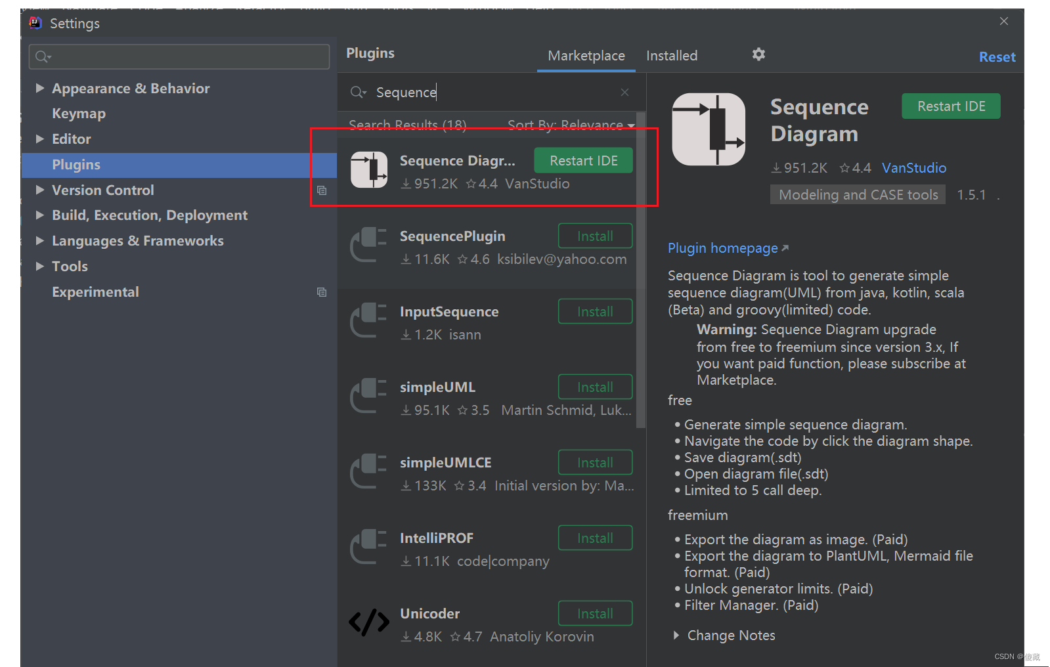The height and width of the screenshot is (667, 1050).
Task: Click the simpleUML plug icon
Action: point(368,396)
